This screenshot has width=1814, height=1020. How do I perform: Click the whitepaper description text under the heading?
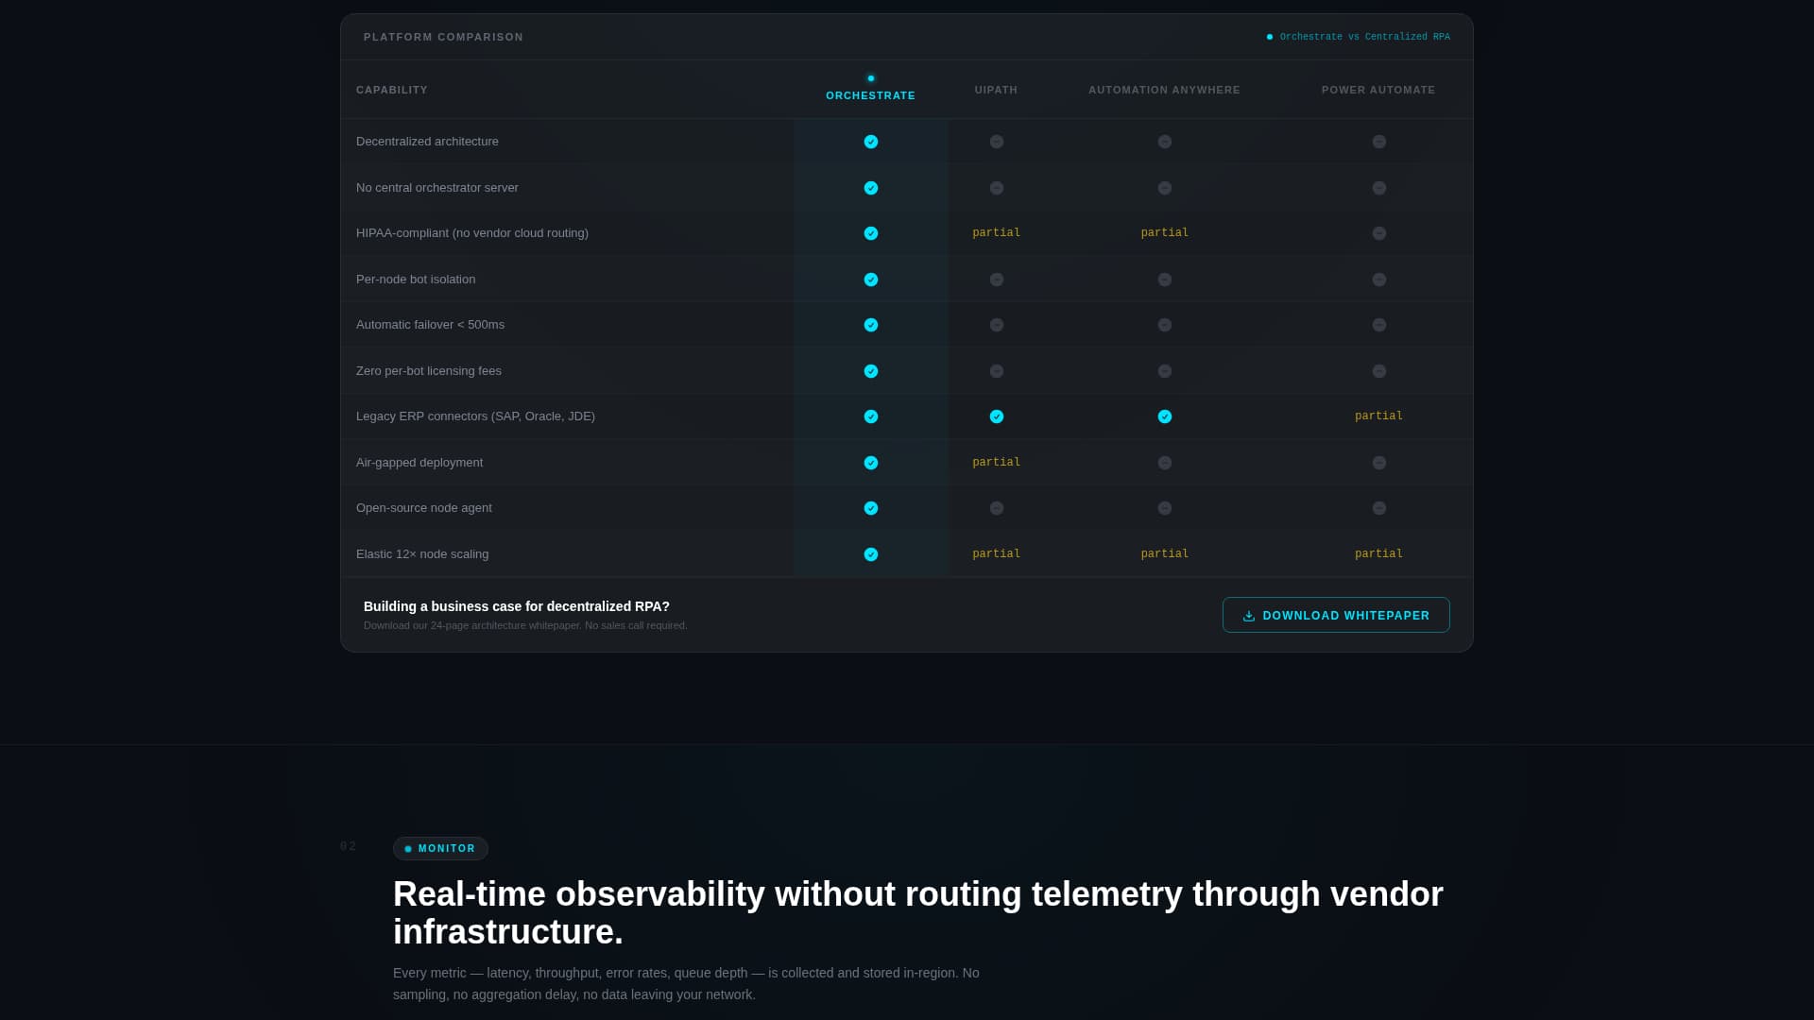(525, 625)
